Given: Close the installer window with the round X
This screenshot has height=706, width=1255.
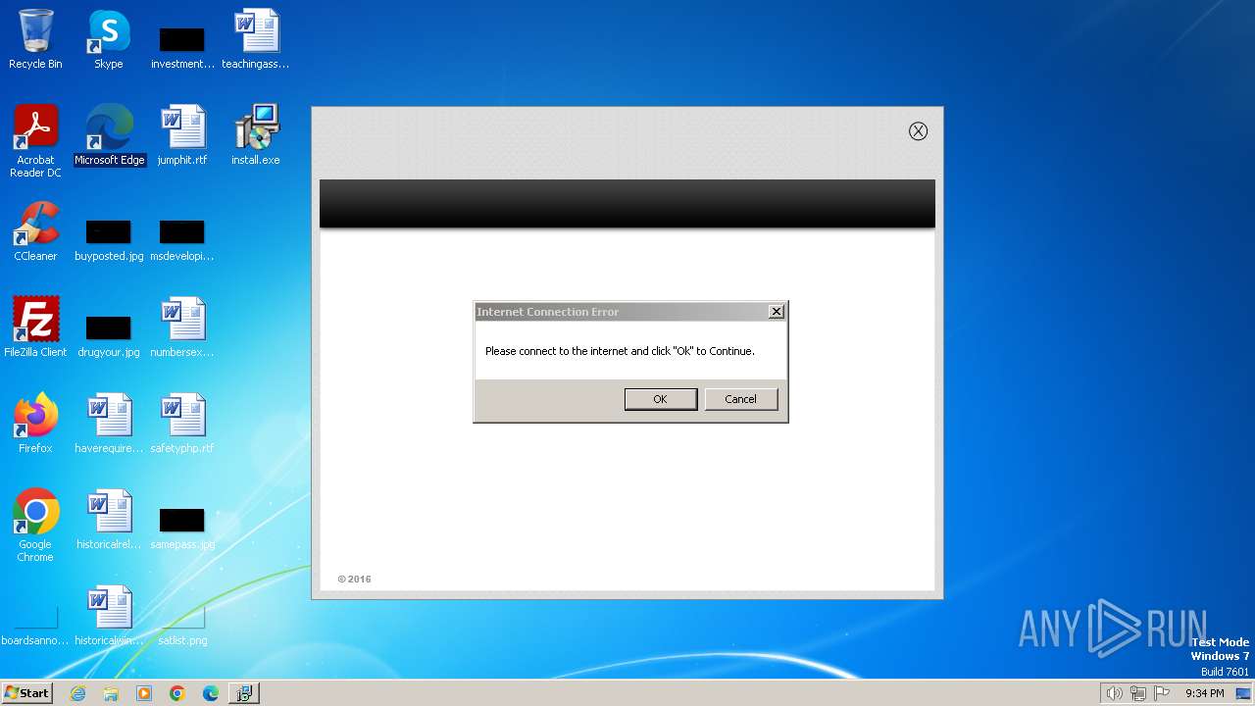Looking at the screenshot, I should point(918,131).
